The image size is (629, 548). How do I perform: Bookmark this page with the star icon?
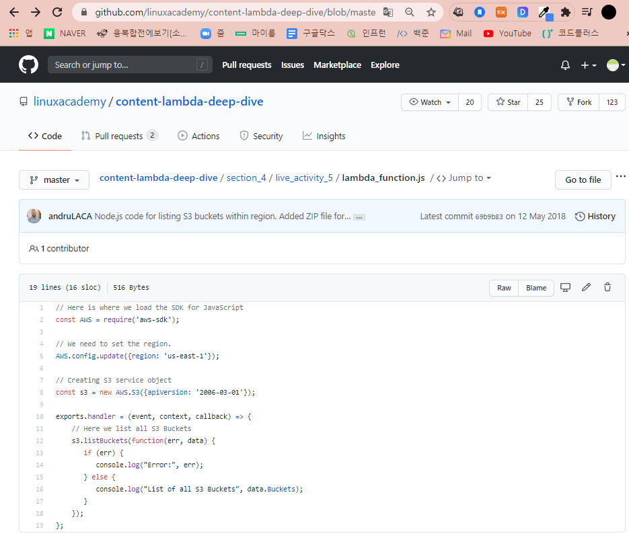pyautogui.click(x=431, y=12)
